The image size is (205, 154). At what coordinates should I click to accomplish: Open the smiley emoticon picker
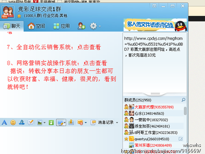click(x=13, y=122)
